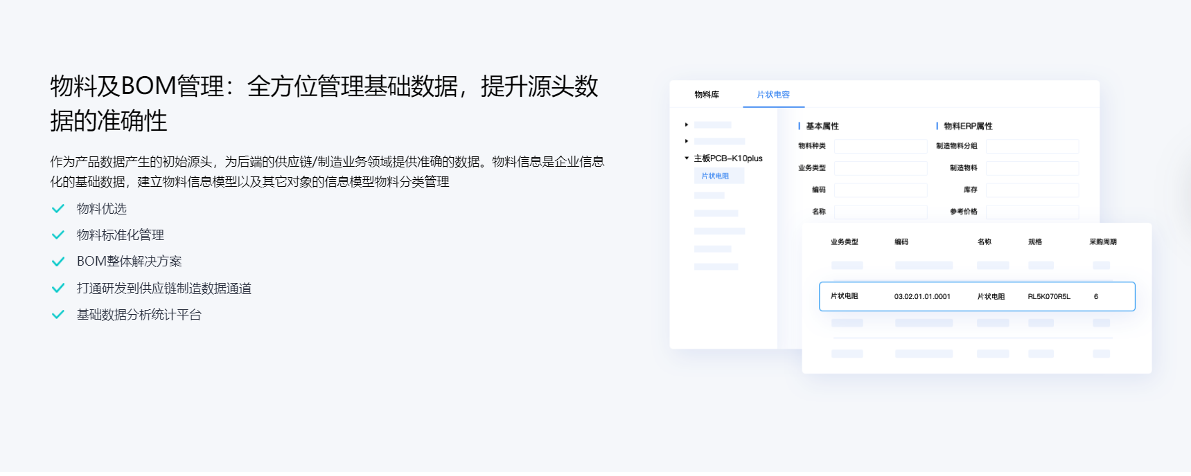This screenshot has height=476, width=1191.
Task: Click the checkmark icon beside 物料优选
Action: 58,209
